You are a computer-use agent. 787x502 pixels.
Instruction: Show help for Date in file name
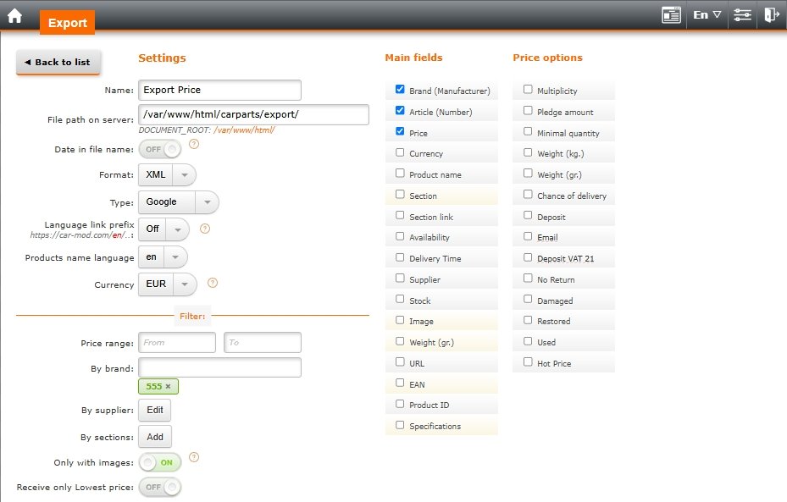pos(194,144)
